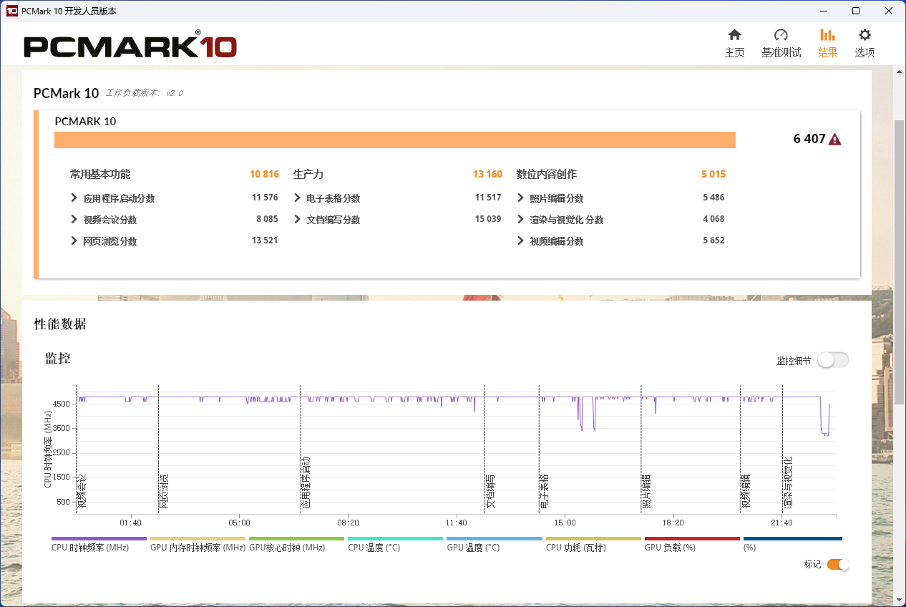Click the 文档编写 marker on the chart

[x=489, y=491]
